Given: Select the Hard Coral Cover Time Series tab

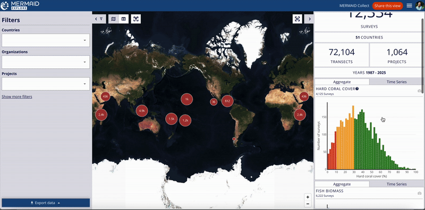Looking at the screenshot, I should pyautogui.click(x=396, y=82).
